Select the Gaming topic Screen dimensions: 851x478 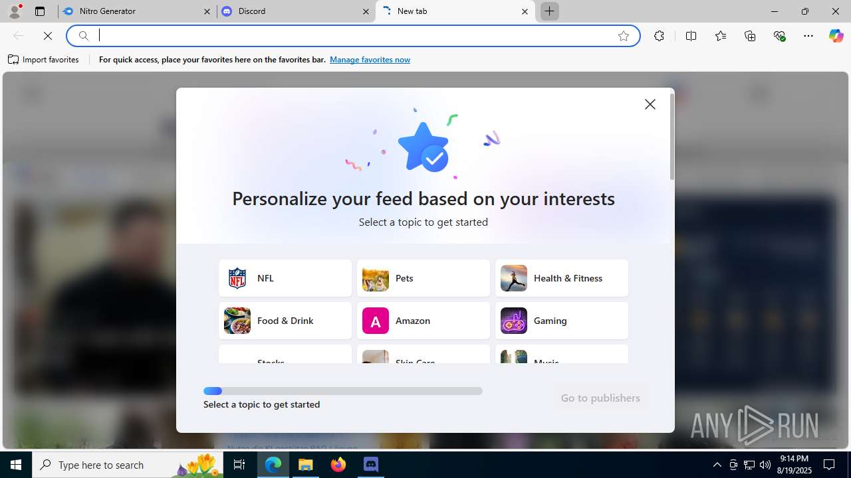[x=562, y=321]
